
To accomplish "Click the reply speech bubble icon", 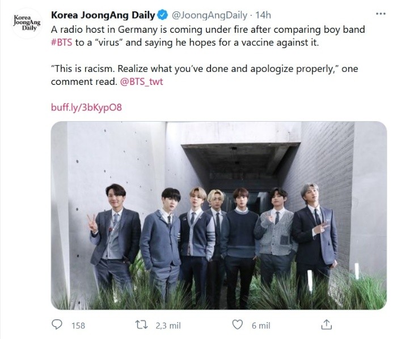I will pyautogui.click(x=57, y=325).
